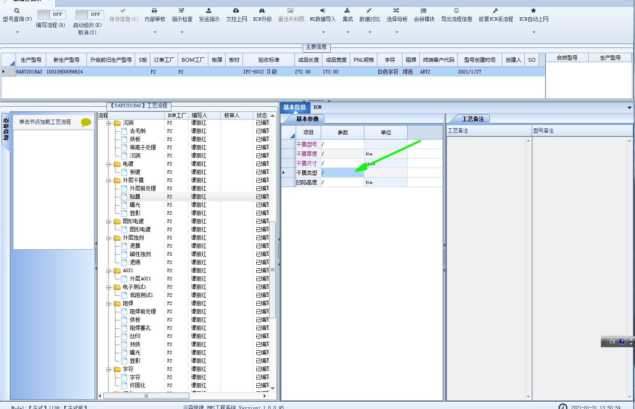Click the yellow speech bubble icon
The width and height of the screenshot is (635, 409).
[86, 123]
